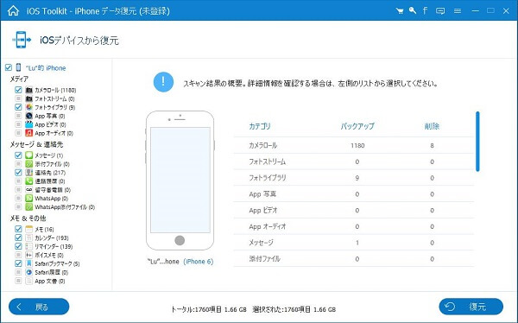The height and width of the screenshot is (323, 518).
Task: Open the Facebook icon in title bar
Action: 425,10
